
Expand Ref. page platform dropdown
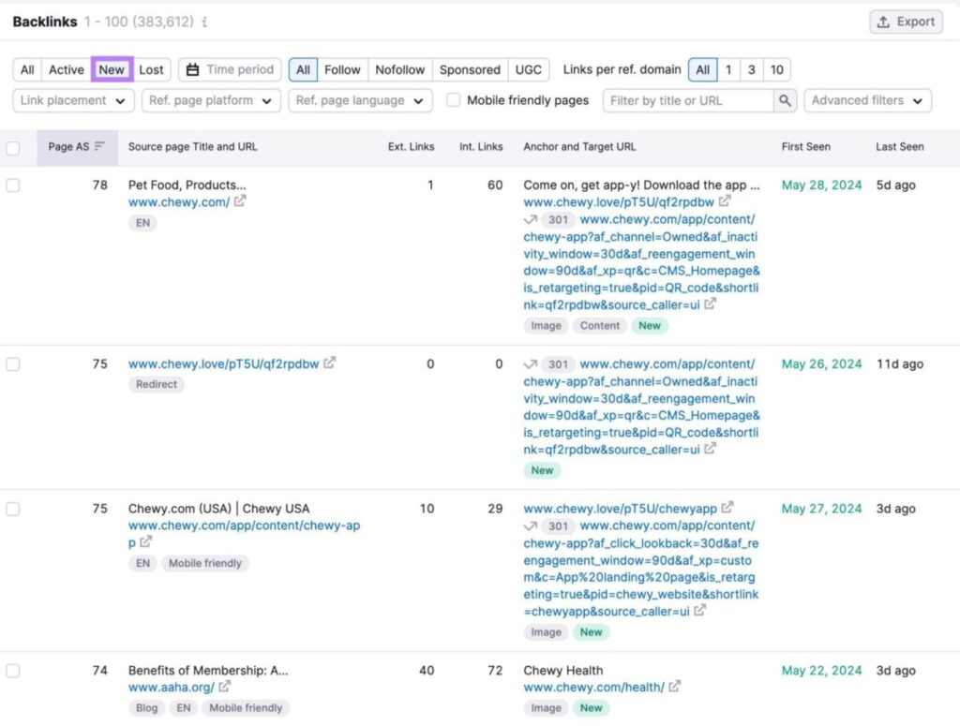[x=211, y=100]
